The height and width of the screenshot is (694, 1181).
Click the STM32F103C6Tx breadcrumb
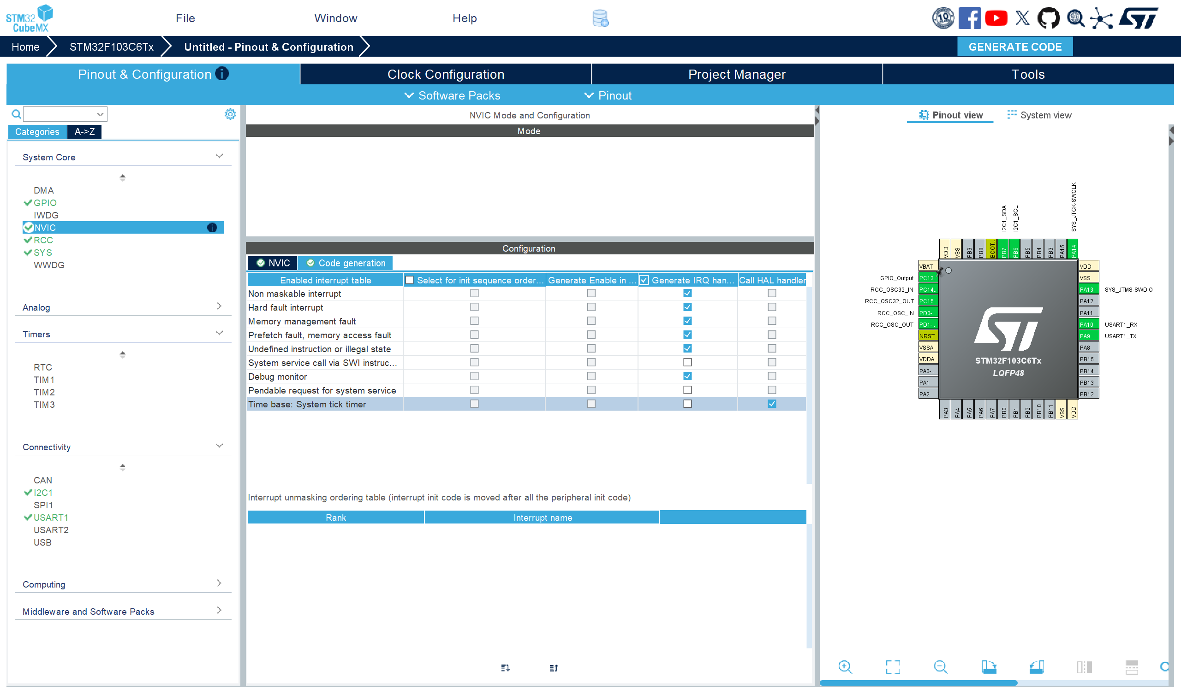tap(112, 47)
